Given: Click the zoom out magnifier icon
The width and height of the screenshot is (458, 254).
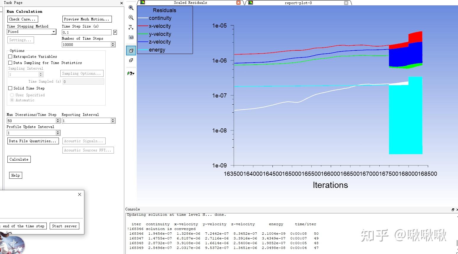Looking at the screenshot, I should (131, 18).
